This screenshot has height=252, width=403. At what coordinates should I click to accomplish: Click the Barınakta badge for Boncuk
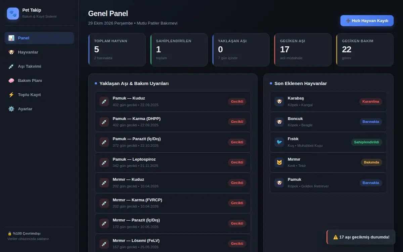click(x=371, y=122)
